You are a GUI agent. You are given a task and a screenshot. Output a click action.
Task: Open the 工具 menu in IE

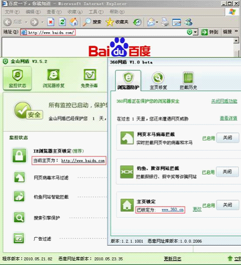(x=96, y=12)
